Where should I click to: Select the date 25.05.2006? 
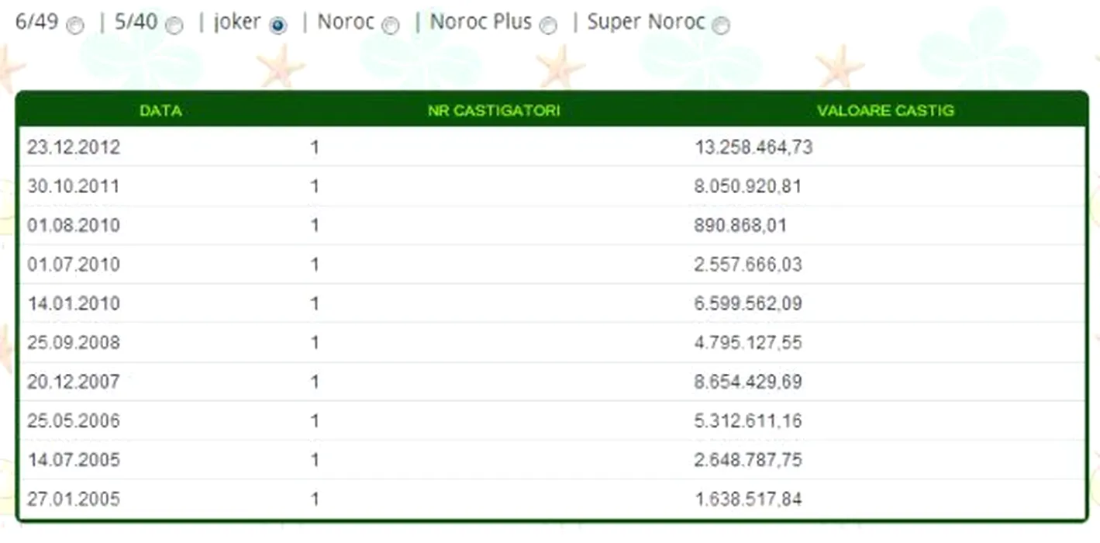point(74,420)
